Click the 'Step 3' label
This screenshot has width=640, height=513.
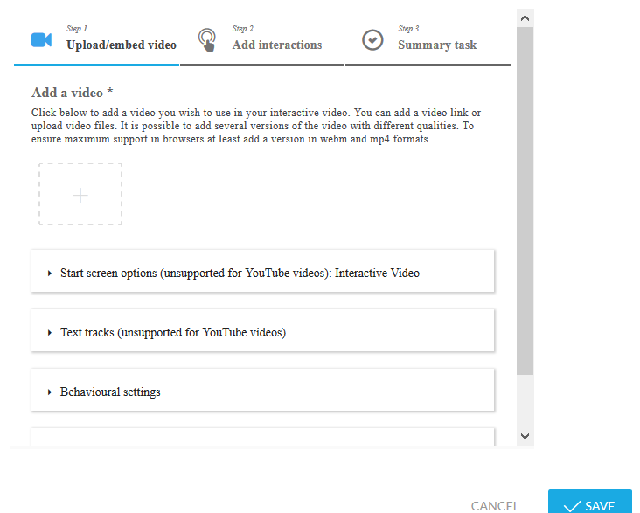point(408,29)
